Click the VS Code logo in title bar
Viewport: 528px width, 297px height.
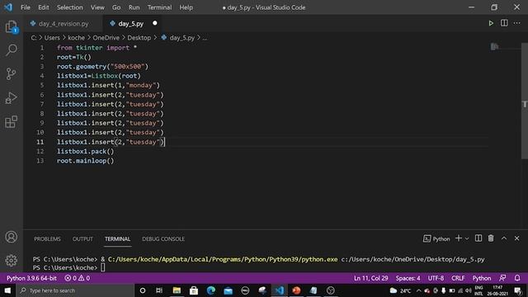[x=8, y=7]
